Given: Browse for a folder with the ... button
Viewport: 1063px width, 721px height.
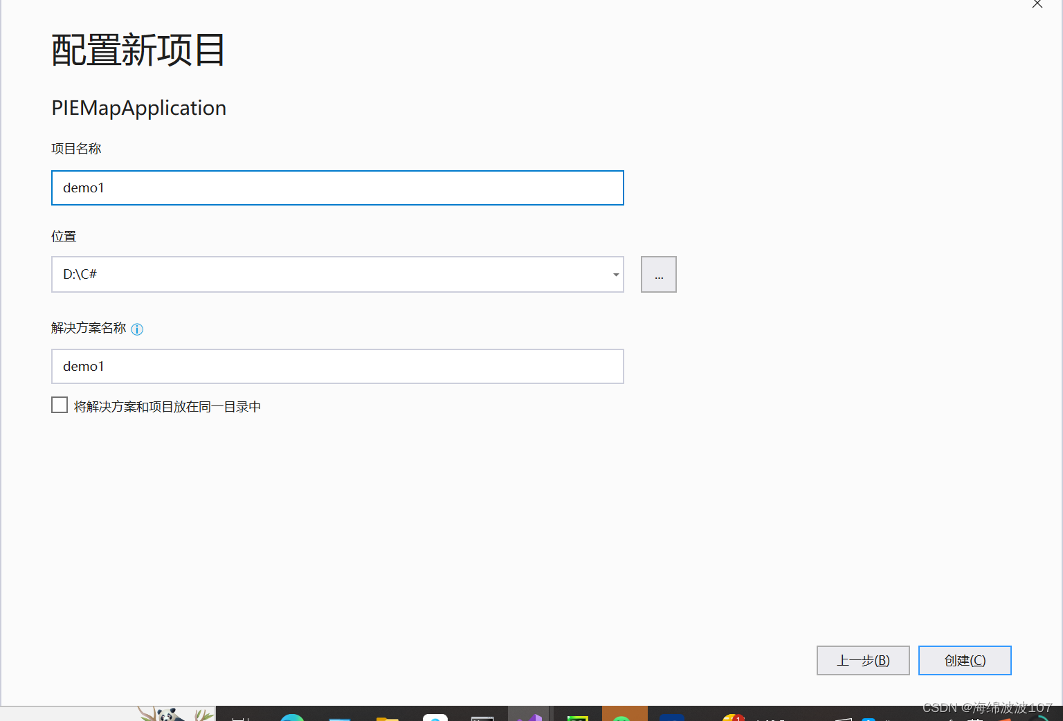Looking at the screenshot, I should pos(659,275).
